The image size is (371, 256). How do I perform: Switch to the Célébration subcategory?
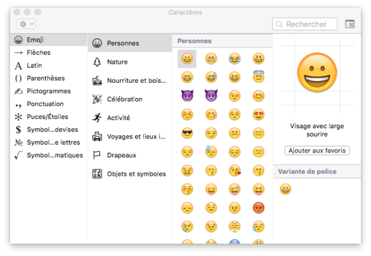[x=129, y=99]
